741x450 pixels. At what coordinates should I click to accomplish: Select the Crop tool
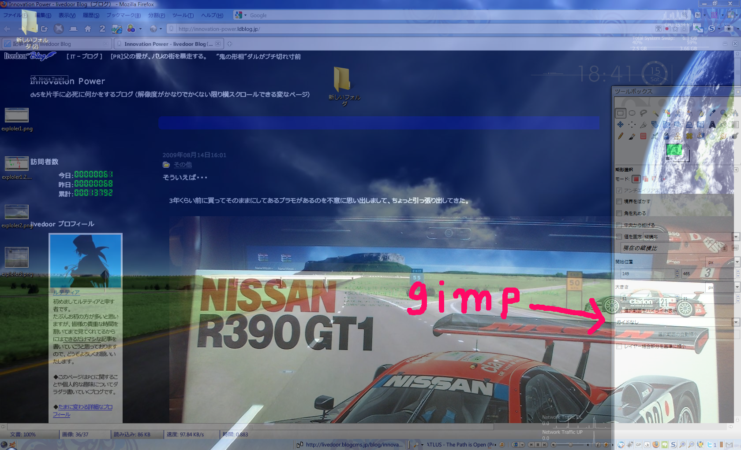(644, 125)
